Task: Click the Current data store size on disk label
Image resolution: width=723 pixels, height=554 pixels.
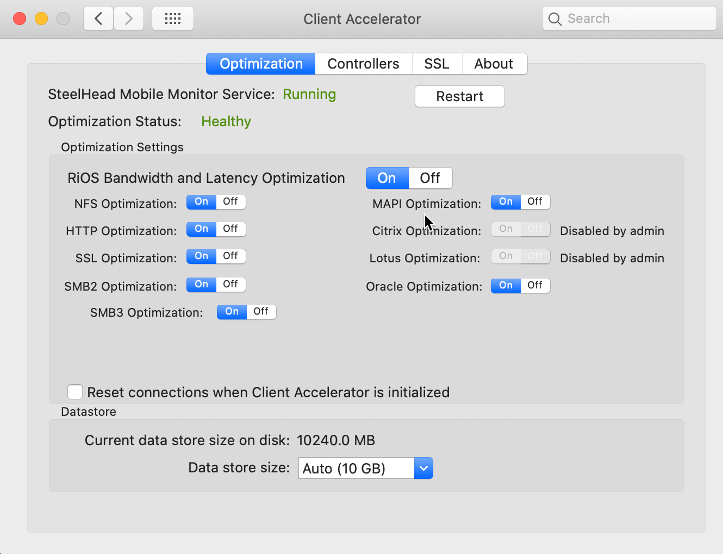Action: pos(188,440)
